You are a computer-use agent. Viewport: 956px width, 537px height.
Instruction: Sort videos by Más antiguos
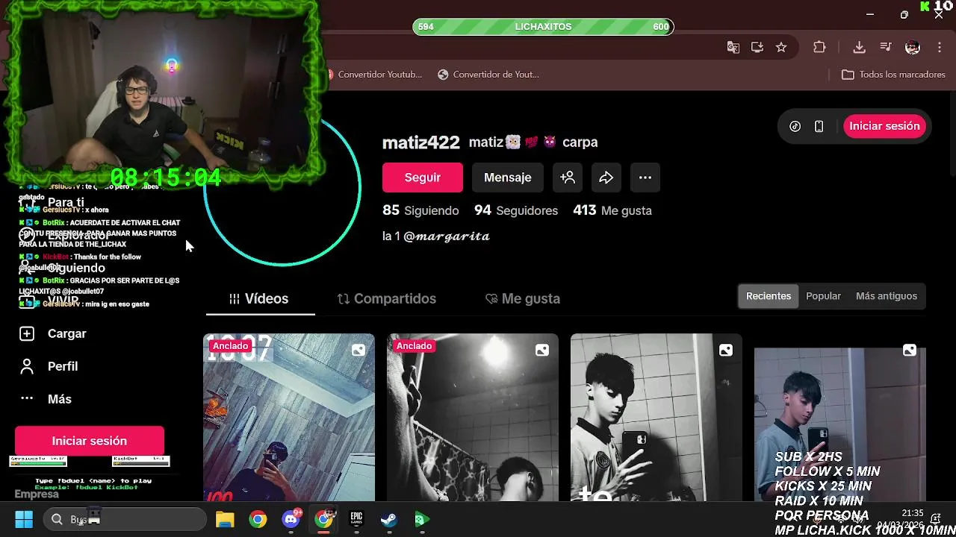887,296
